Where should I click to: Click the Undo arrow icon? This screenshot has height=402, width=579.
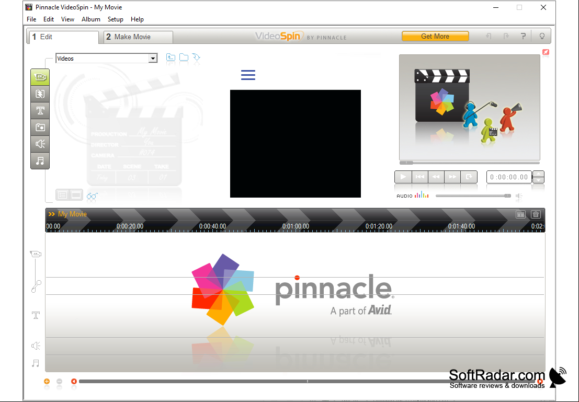click(489, 36)
